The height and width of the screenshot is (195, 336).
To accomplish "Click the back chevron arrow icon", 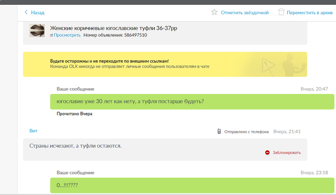I will click(26, 12).
